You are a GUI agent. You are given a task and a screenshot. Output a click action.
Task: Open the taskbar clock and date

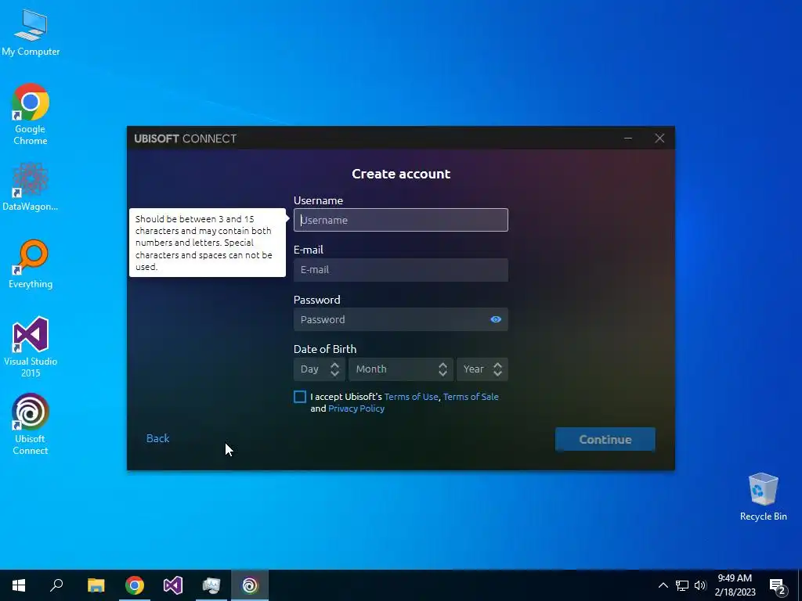pyautogui.click(x=735, y=585)
